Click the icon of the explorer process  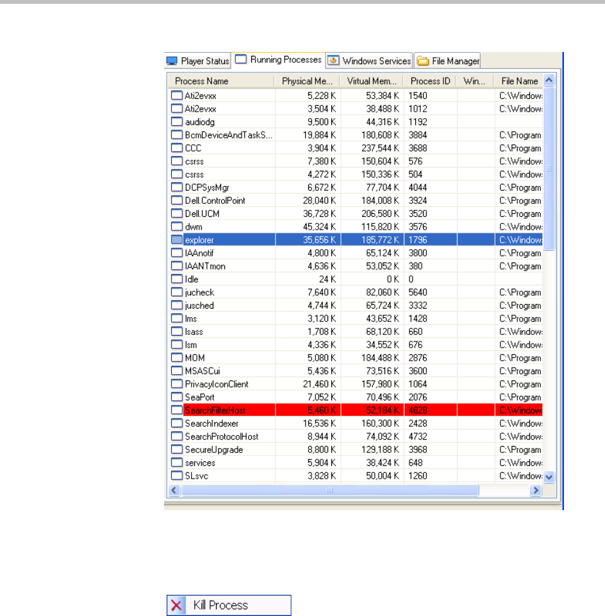tap(177, 239)
